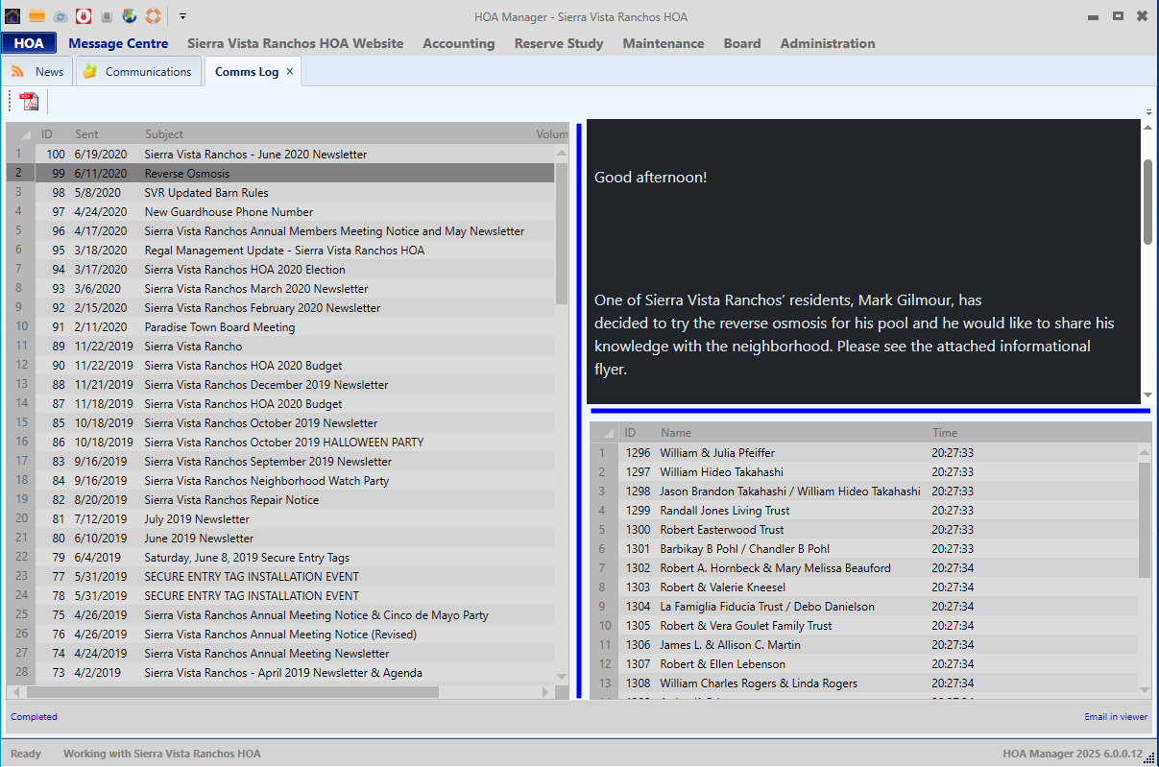Image resolution: width=1159 pixels, height=767 pixels.
Task: Click the select-all triangle in communications grid corner
Action: tap(25, 134)
